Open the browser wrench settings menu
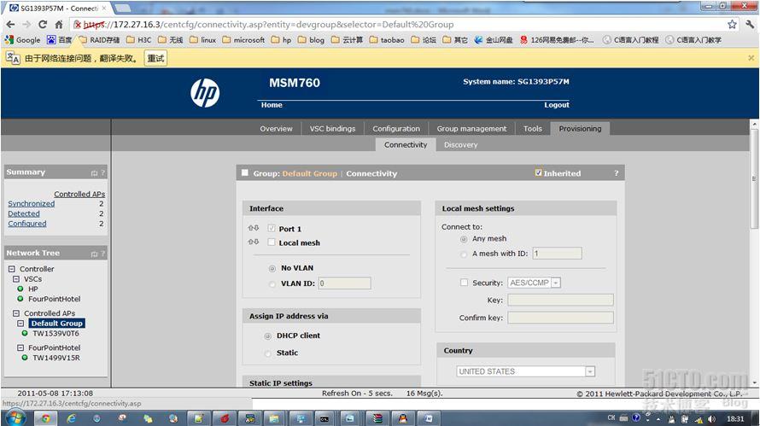Screen dimensions: 760x426 [750, 24]
